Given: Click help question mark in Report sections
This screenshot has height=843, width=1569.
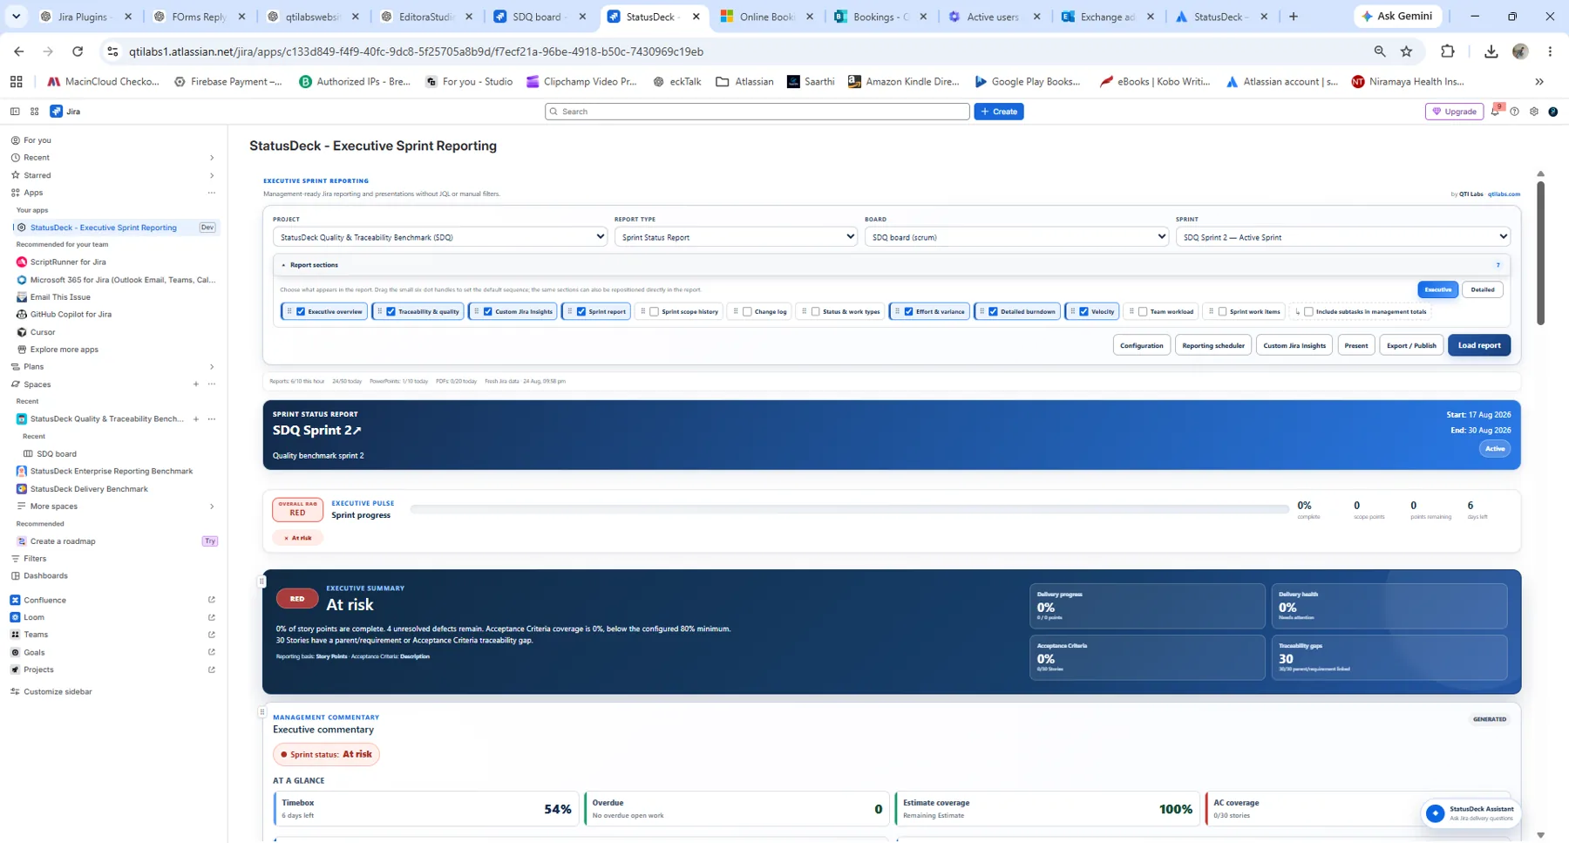Looking at the screenshot, I should point(1498,265).
